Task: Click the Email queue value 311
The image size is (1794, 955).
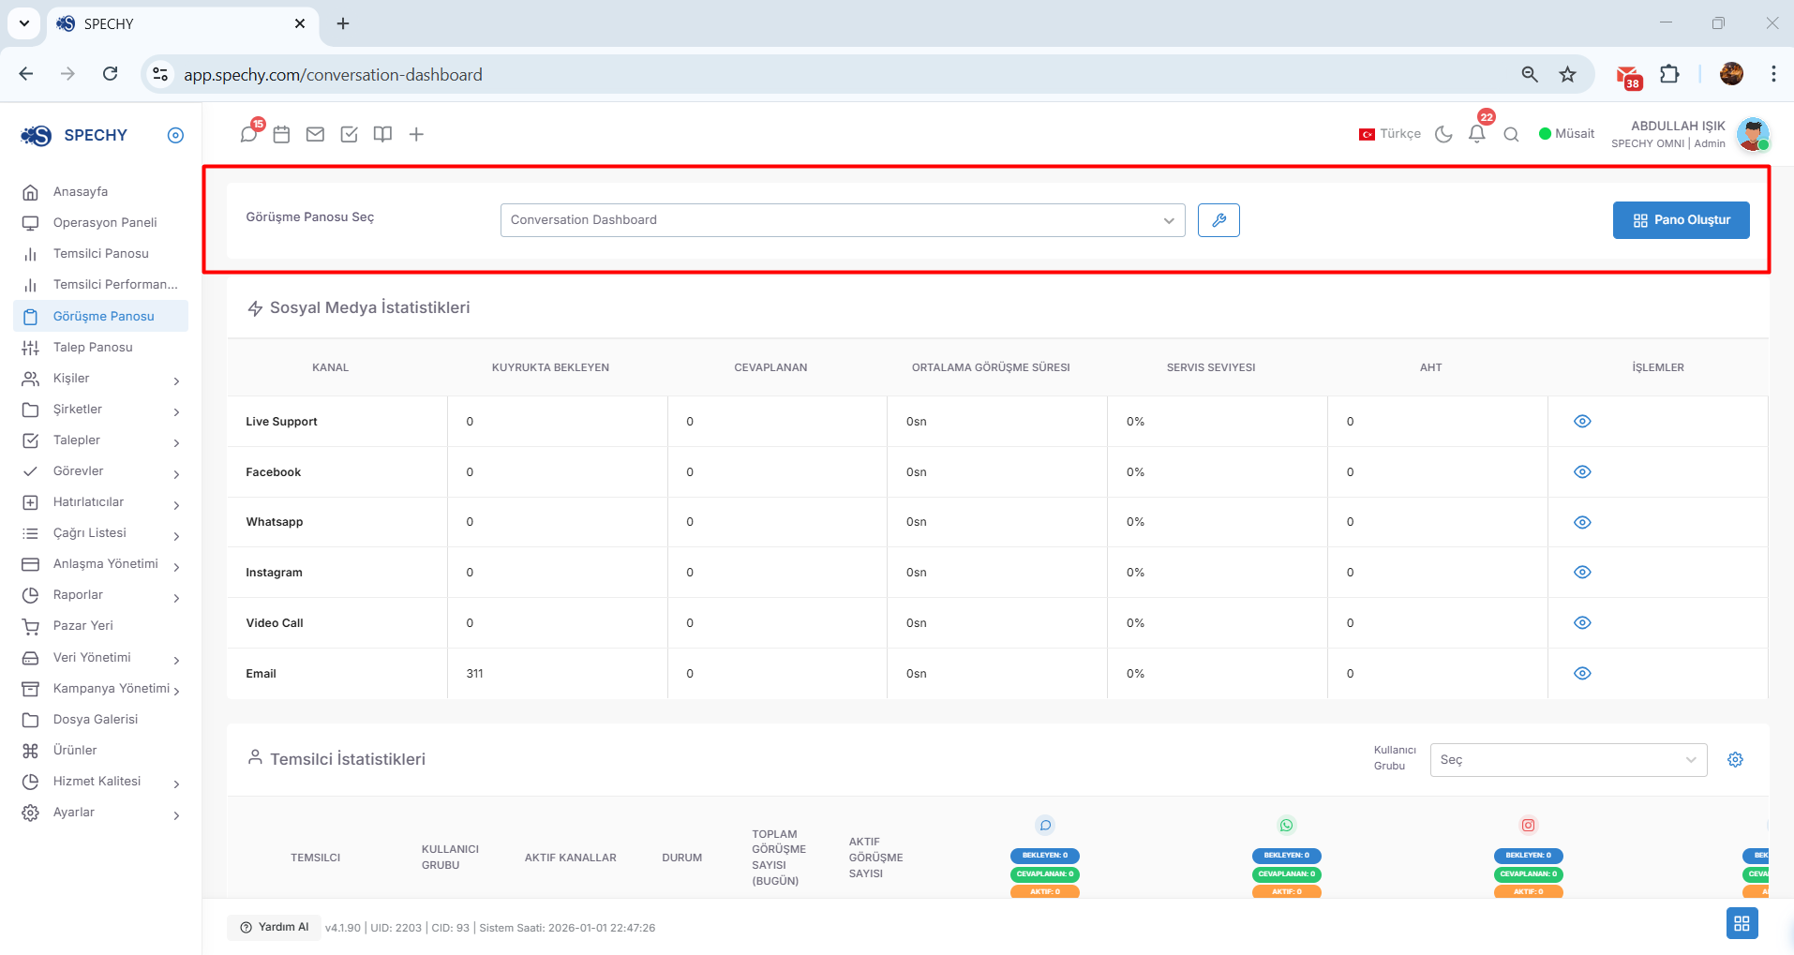Action: 474,673
